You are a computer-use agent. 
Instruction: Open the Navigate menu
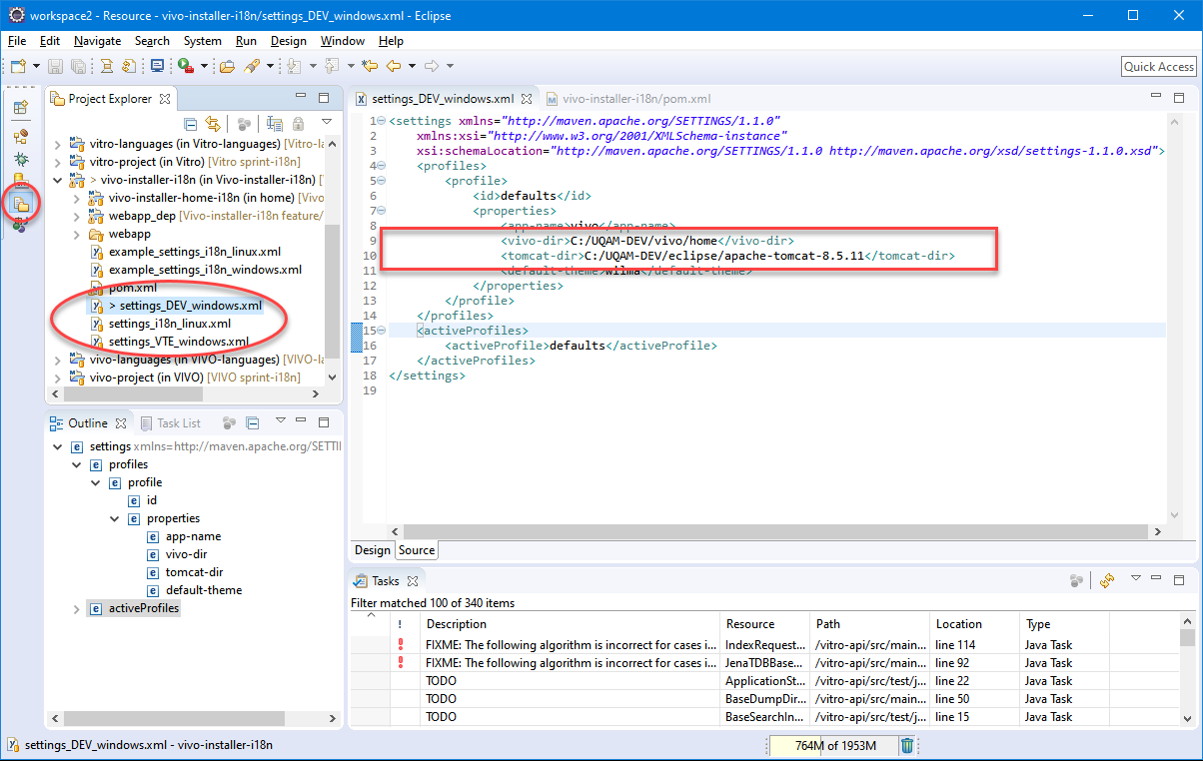(x=97, y=41)
